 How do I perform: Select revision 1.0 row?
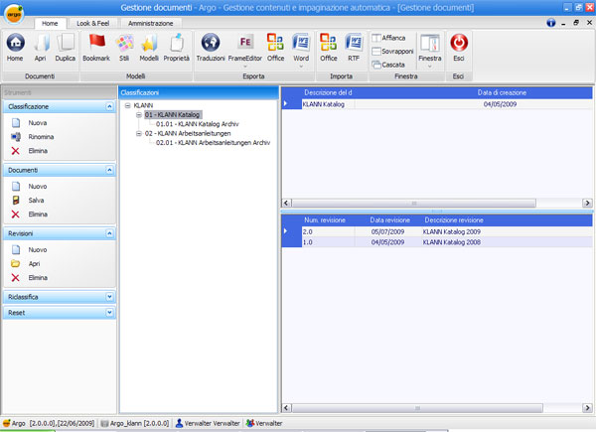pyautogui.click(x=437, y=242)
